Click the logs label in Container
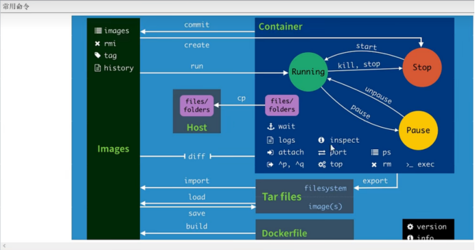Image resolution: width=475 pixels, height=250 pixels. point(286,140)
